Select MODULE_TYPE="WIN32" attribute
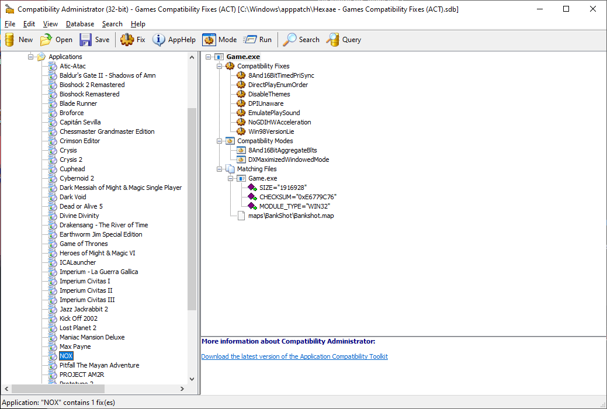607x409 pixels. [x=294, y=206]
